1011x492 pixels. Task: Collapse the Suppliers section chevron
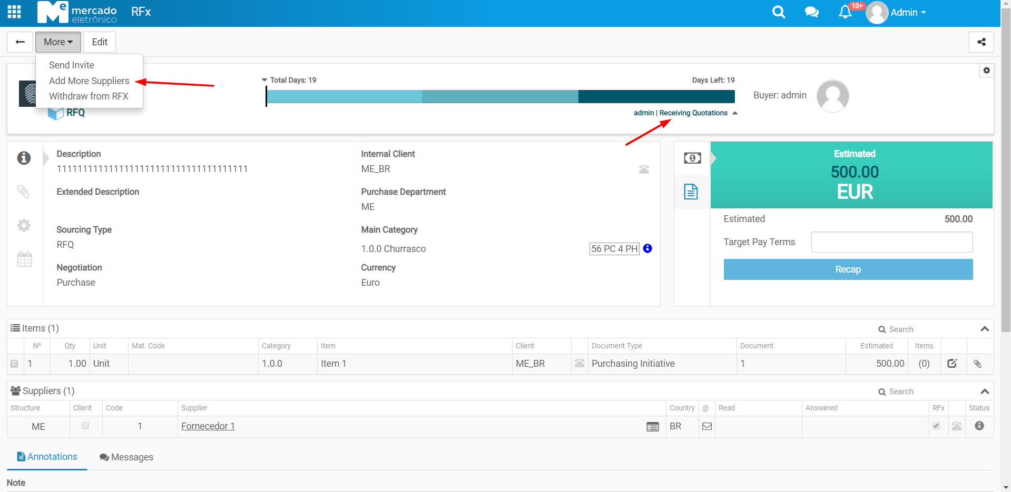tap(984, 391)
